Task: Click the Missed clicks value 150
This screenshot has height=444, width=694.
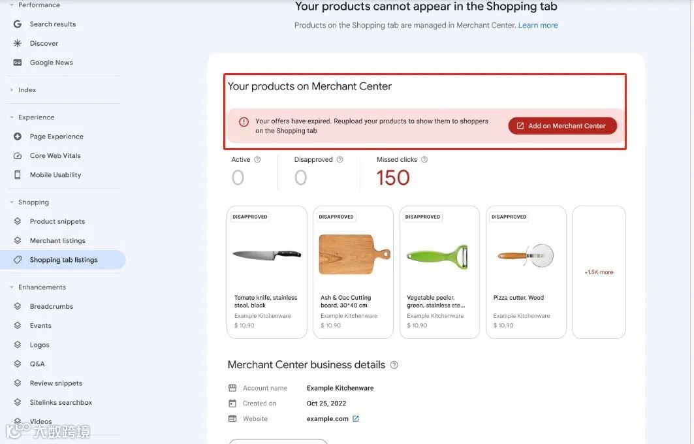Action: (393, 178)
